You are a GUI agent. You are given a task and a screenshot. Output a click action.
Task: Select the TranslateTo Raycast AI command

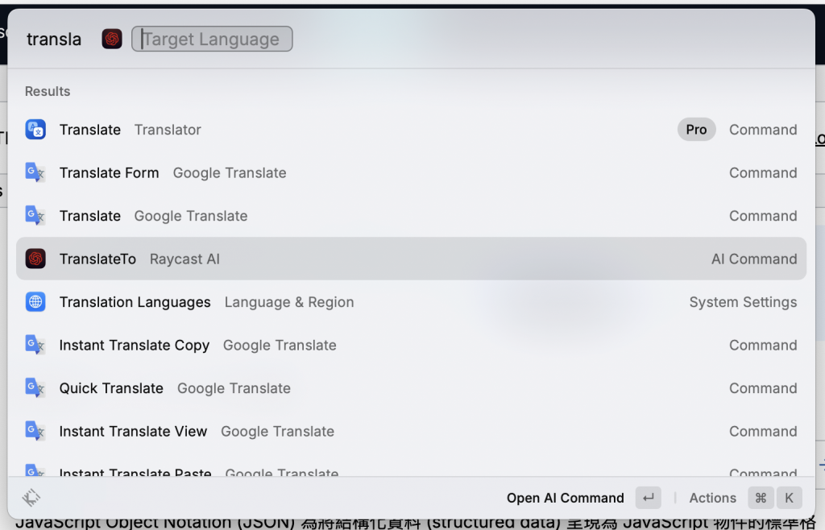coord(411,259)
